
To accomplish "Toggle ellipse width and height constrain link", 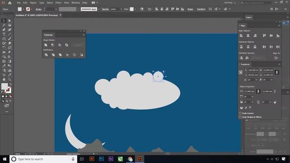I will [x=258, y=91].
